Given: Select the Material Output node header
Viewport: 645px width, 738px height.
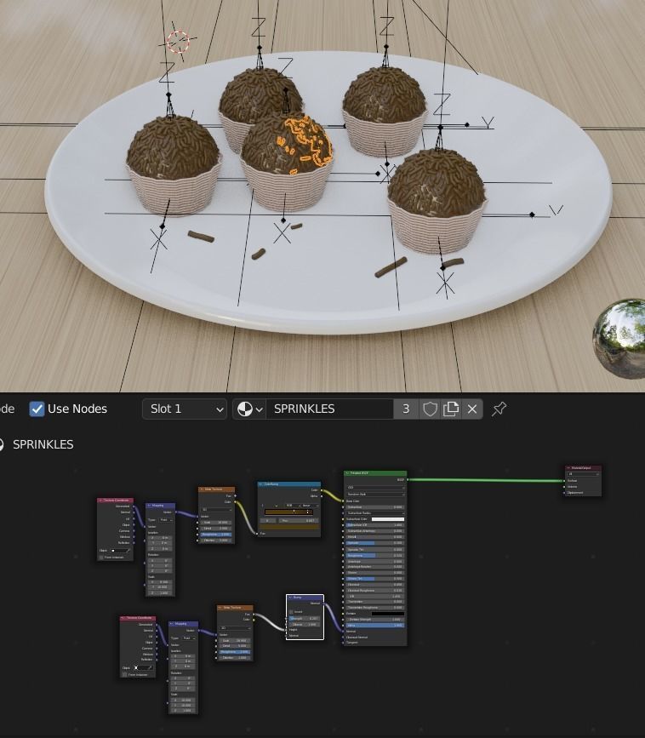Looking at the screenshot, I should pos(584,468).
